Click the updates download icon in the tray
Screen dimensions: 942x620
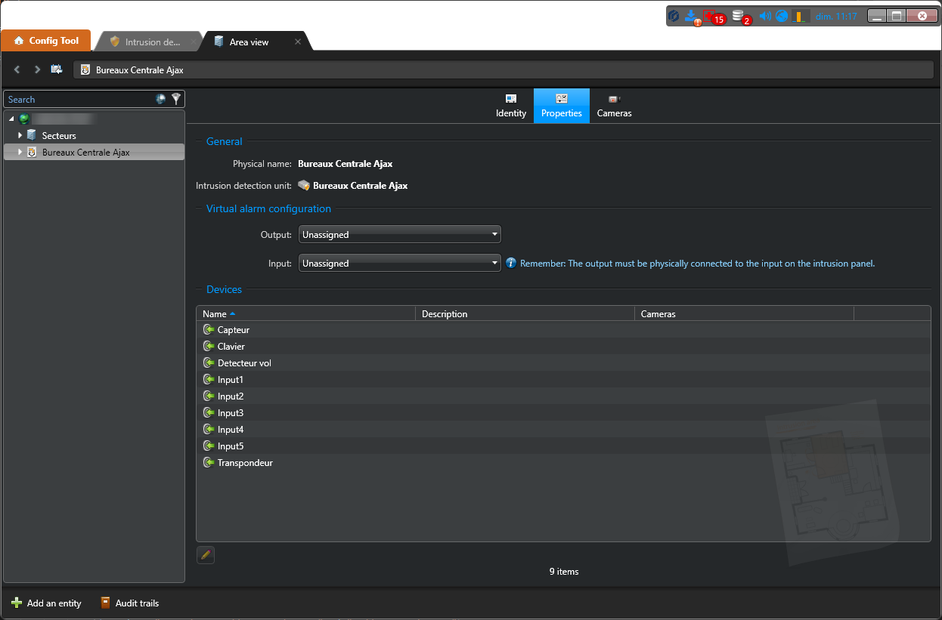690,16
